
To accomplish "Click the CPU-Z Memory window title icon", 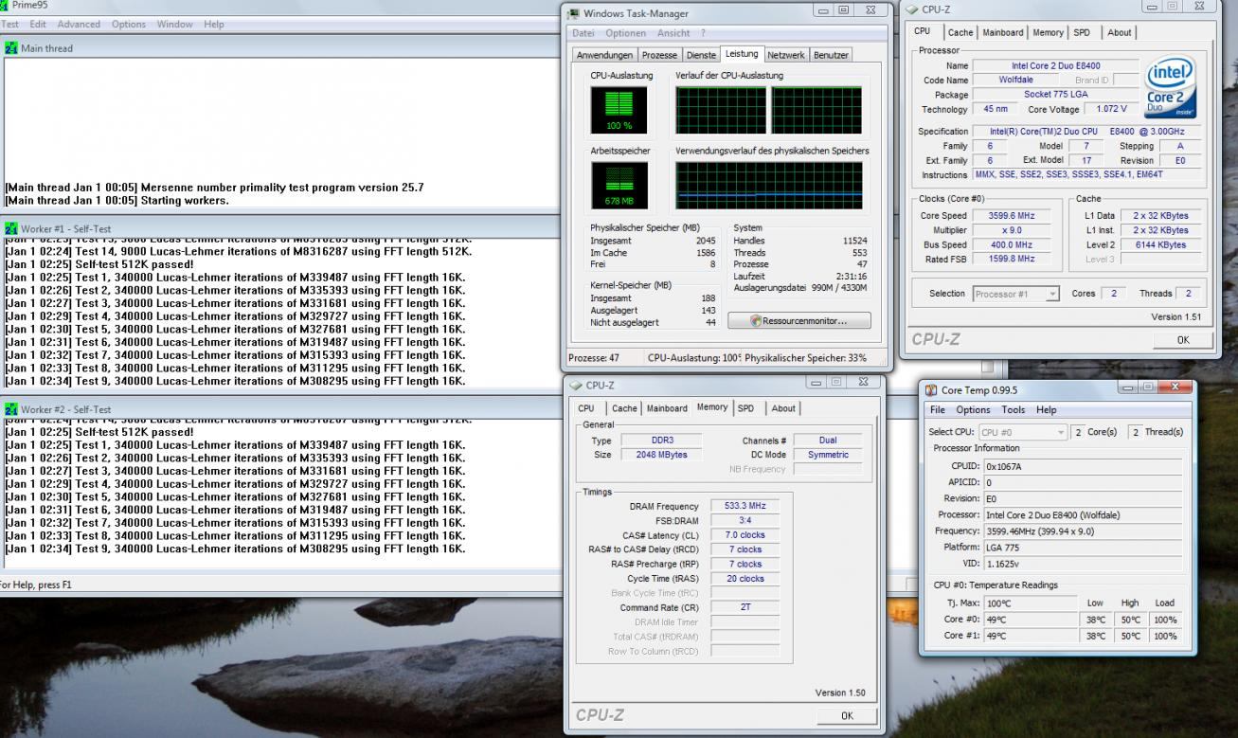I will click(x=576, y=385).
